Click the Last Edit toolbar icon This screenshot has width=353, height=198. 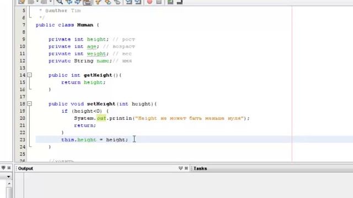(22, 2)
